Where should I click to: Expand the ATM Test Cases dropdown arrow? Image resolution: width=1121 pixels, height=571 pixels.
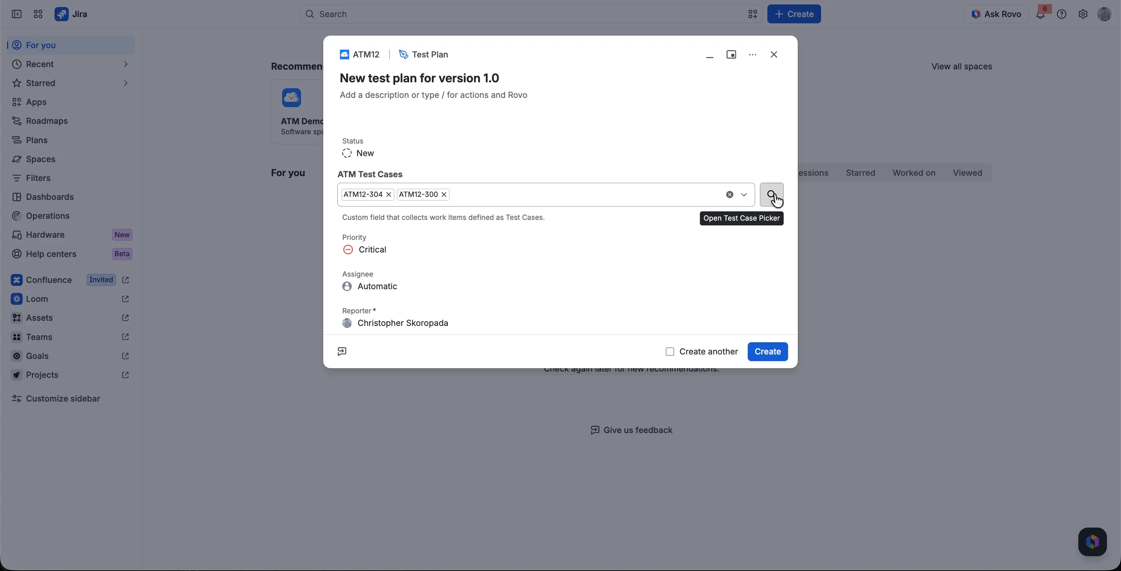(x=744, y=195)
